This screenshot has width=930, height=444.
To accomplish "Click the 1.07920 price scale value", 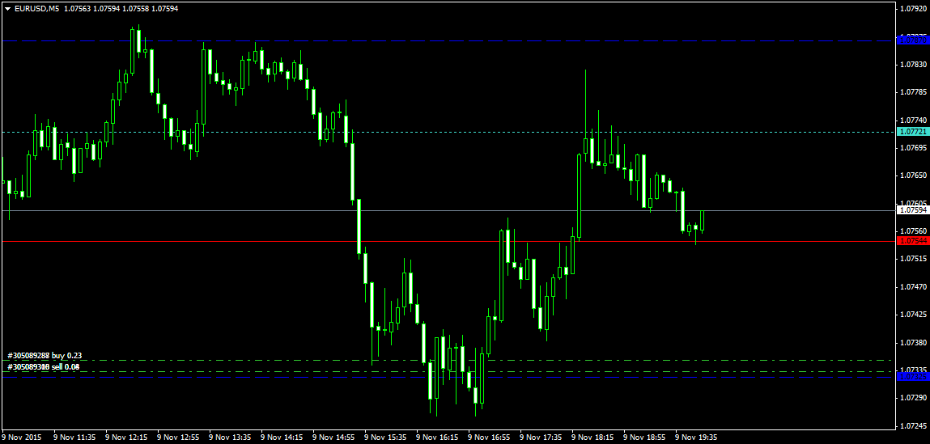I will click(913, 9).
